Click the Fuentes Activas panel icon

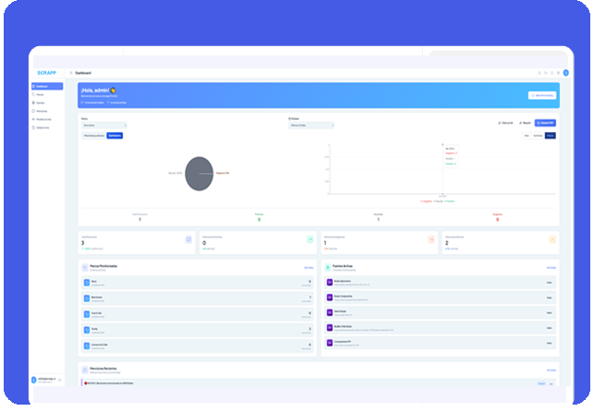coord(327,267)
